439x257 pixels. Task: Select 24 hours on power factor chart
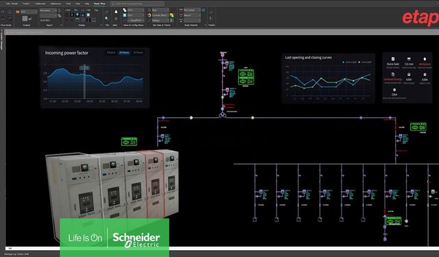point(124,52)
